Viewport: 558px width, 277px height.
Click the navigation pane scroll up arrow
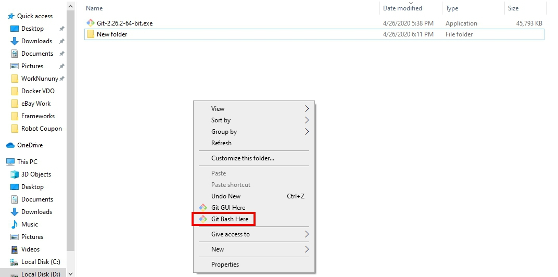click(70, 6)
